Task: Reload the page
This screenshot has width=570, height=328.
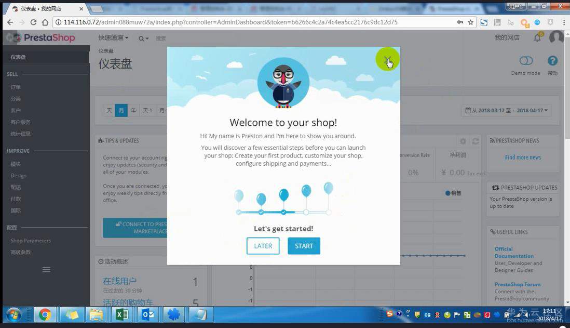Action: coord(33,22)
